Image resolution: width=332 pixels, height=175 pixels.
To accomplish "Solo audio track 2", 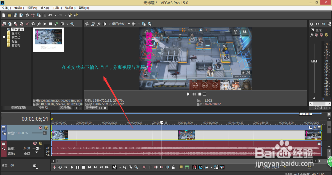I will (x=41, y=143).
